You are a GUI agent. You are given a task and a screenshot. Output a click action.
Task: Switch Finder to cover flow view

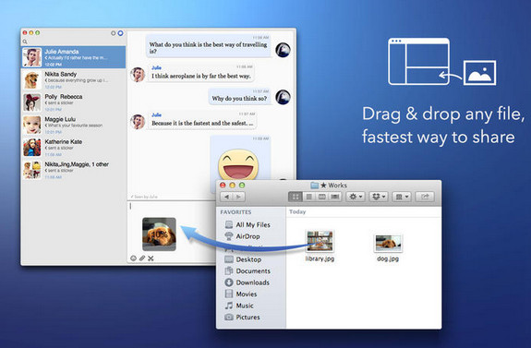(335, 197)
